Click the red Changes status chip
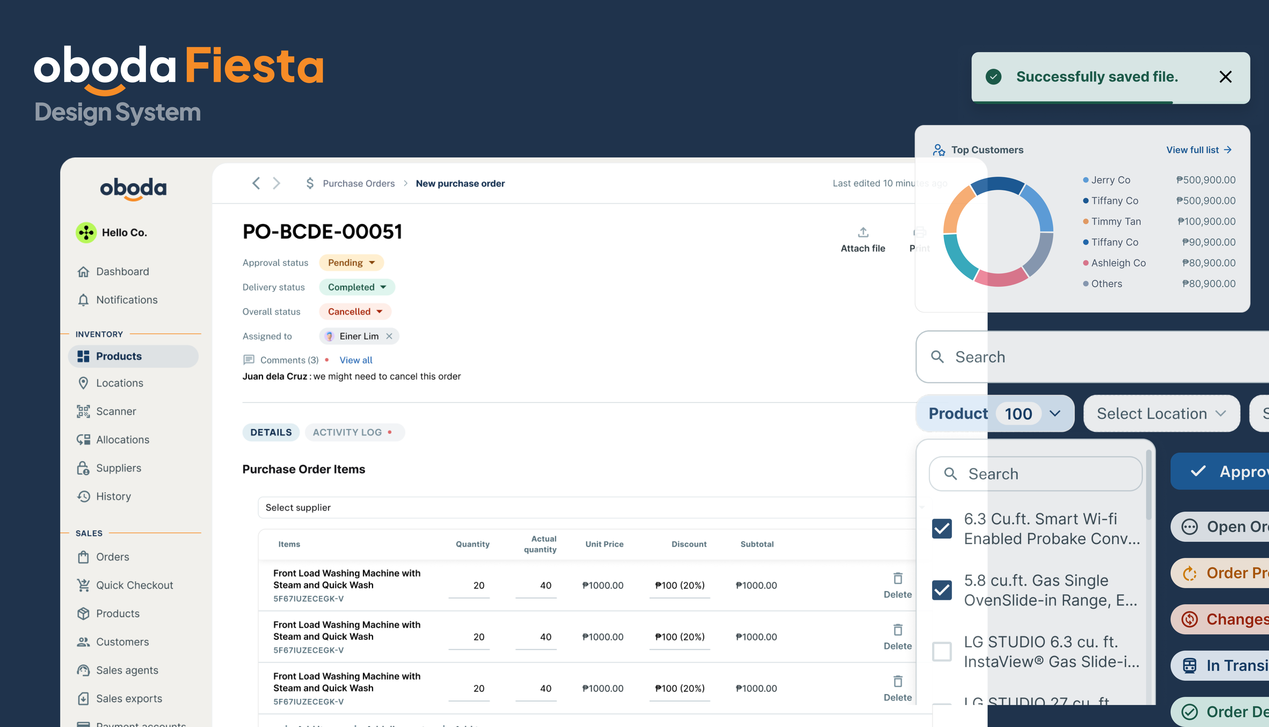 [x=1220, y=619]
